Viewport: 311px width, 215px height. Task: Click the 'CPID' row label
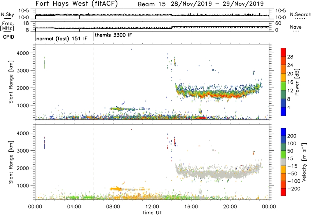9,37
